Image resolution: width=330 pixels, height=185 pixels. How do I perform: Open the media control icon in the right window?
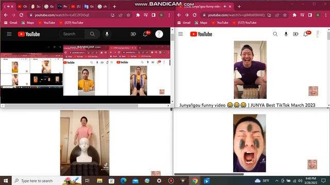click(x=302, y=15)
